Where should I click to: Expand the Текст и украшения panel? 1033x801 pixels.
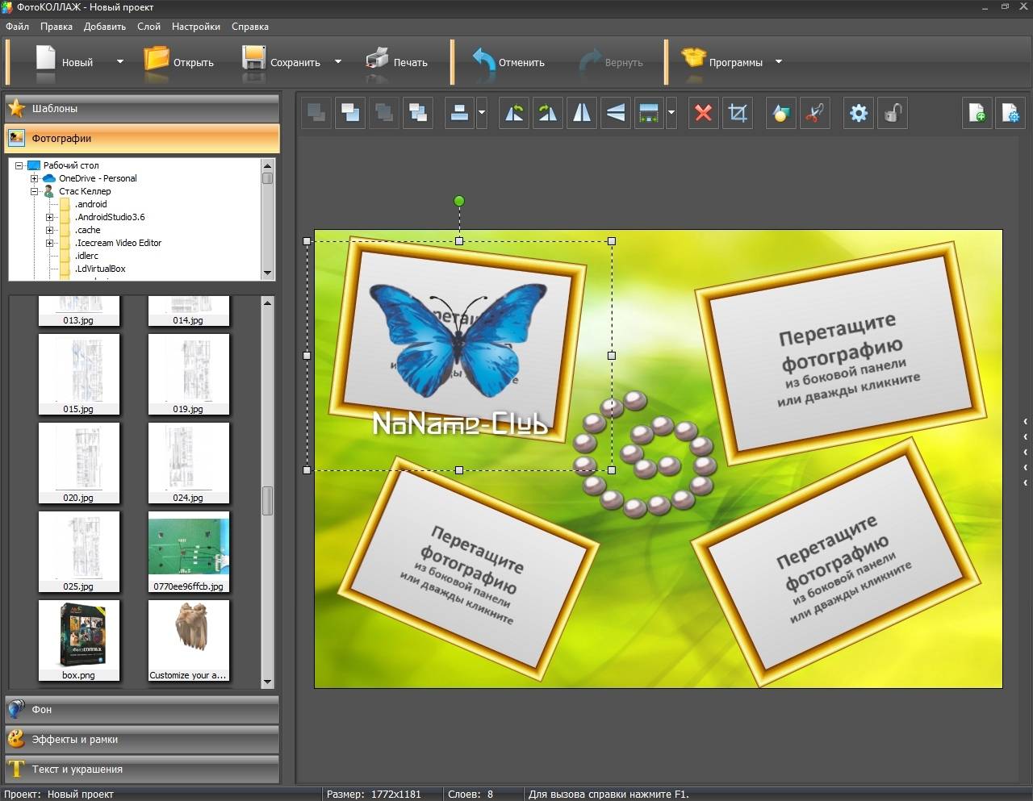142,769
